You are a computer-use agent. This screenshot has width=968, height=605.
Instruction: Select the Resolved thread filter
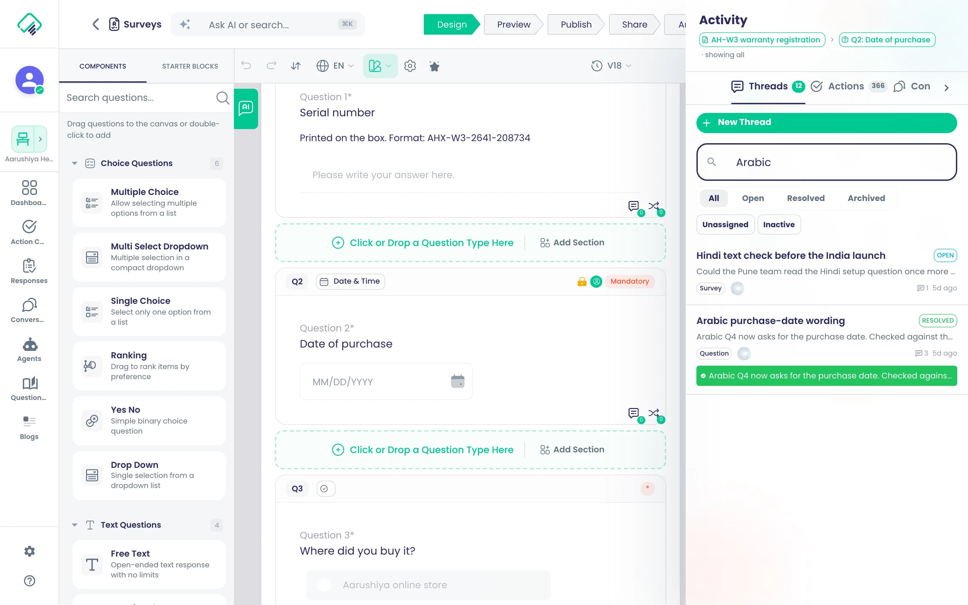(x=806, y=198)
